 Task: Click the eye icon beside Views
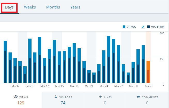(x=15, y=97)
